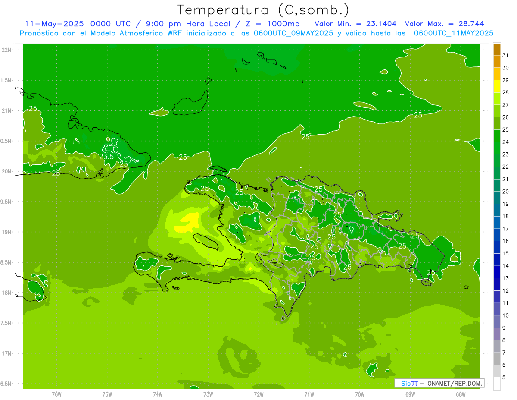Click the '71W' longitude axis label
Viewport: 517px width, 400px height.
(309, 394)
